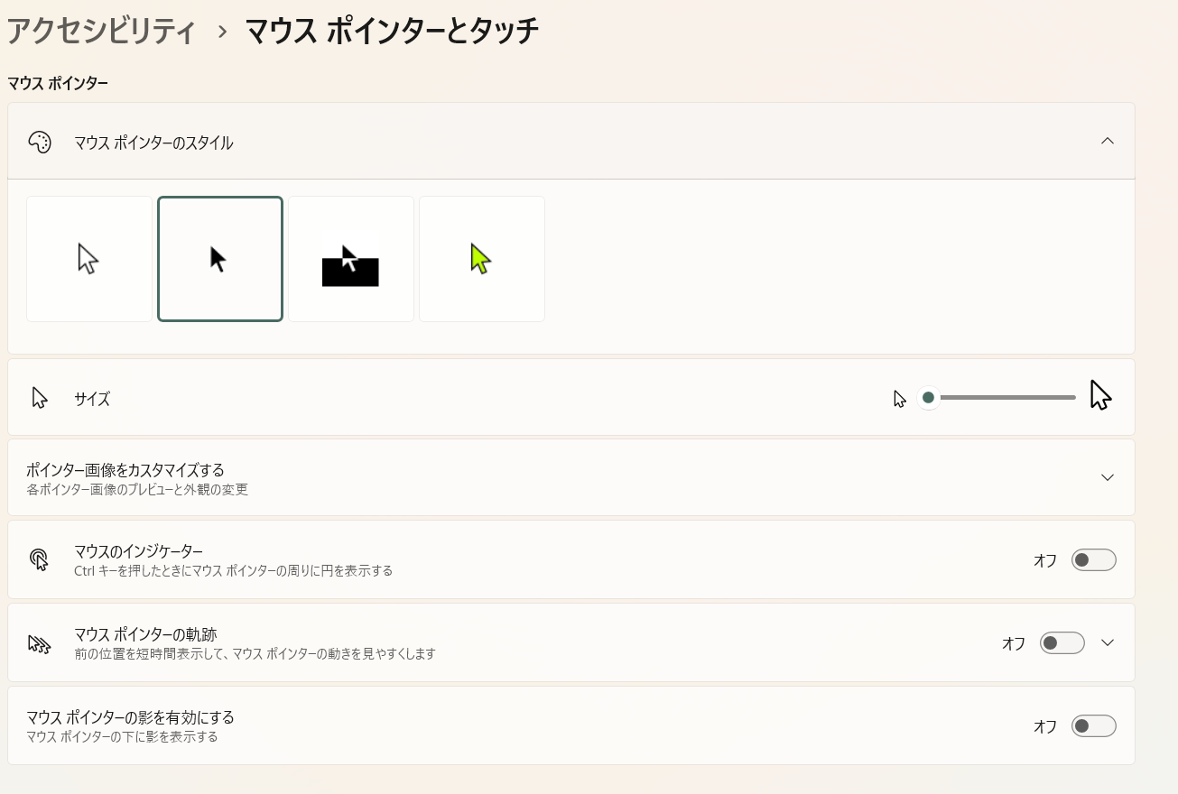Click the large pointer icon right of size slider

1100,395
